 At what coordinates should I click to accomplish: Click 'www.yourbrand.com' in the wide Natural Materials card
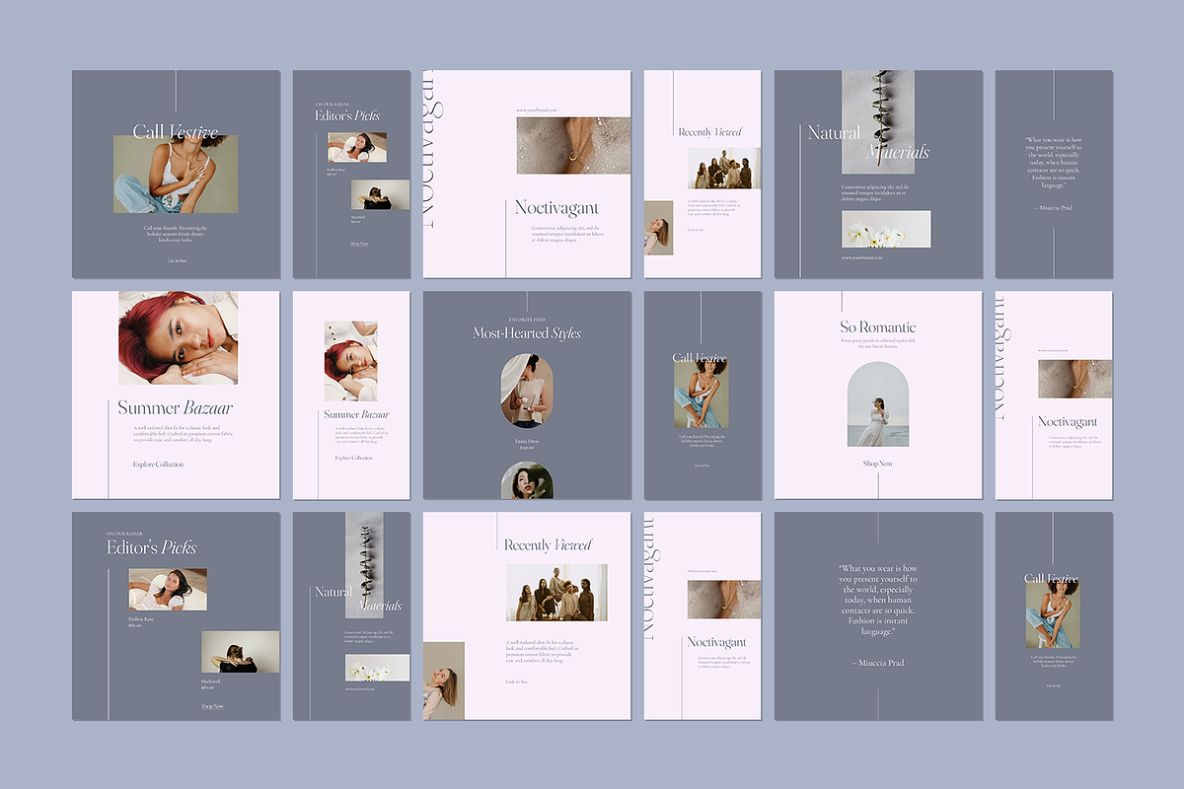(860, 258)
